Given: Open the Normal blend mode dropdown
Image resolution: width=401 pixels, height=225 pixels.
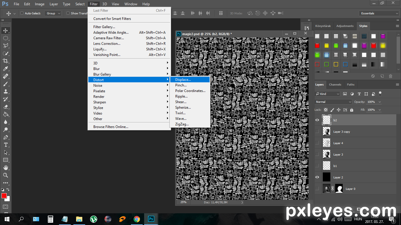Looking at the screenshot, I should [333, 102].
